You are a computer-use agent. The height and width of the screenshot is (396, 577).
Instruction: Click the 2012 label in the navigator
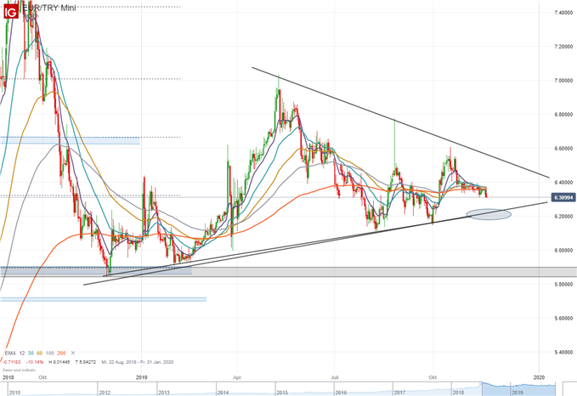tap(105, 393)
